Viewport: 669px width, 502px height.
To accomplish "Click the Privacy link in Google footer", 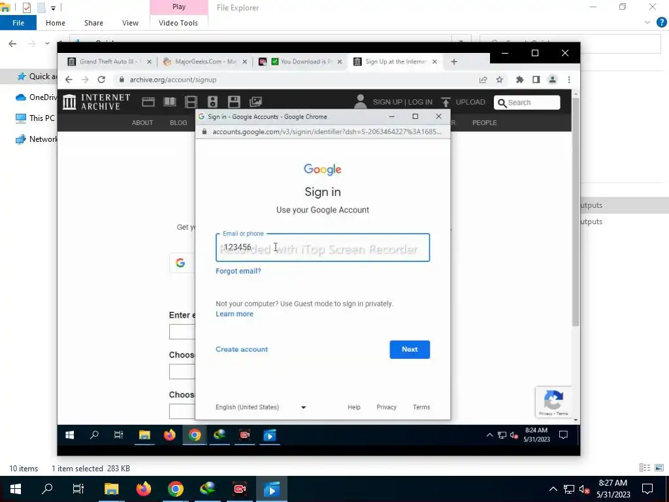I will pos(387,407).
